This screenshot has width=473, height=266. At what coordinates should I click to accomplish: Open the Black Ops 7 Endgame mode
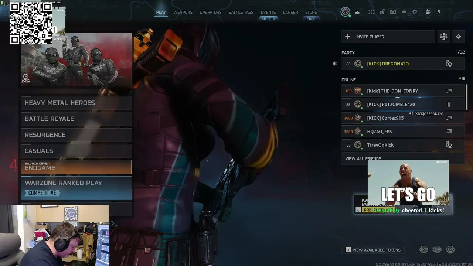tap(76, 167)
